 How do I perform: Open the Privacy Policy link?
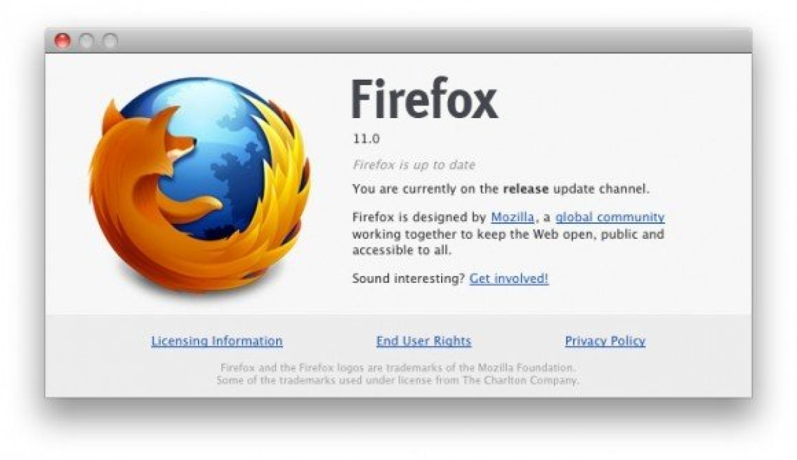coord(605,341)
